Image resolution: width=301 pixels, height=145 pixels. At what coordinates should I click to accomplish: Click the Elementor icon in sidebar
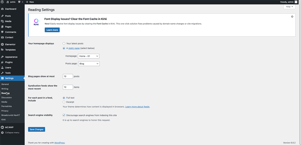[x=3, y=44]
